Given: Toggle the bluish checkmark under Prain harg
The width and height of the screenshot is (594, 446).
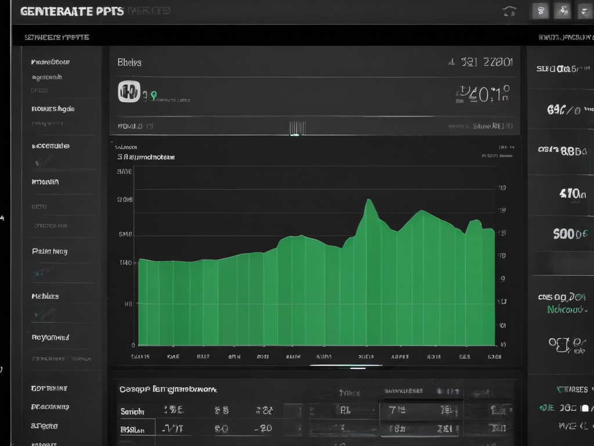Looking at the screenshot, I should tap(43, 274).
